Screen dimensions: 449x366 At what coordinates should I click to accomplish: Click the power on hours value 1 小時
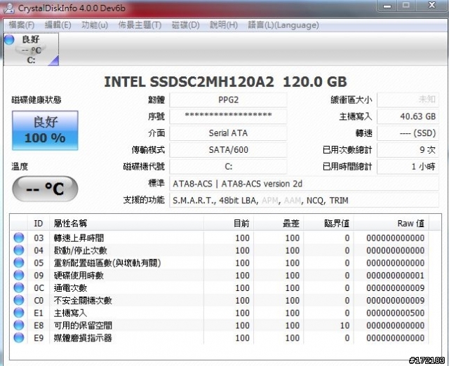408,166
